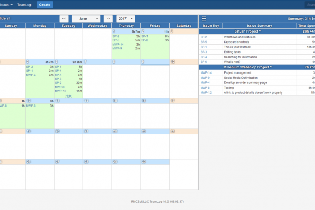Go to previous month with << button

(x=64, y=19)
